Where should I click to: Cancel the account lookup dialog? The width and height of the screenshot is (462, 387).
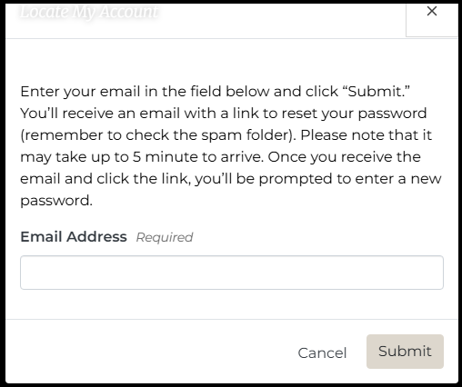click(322, 352)
